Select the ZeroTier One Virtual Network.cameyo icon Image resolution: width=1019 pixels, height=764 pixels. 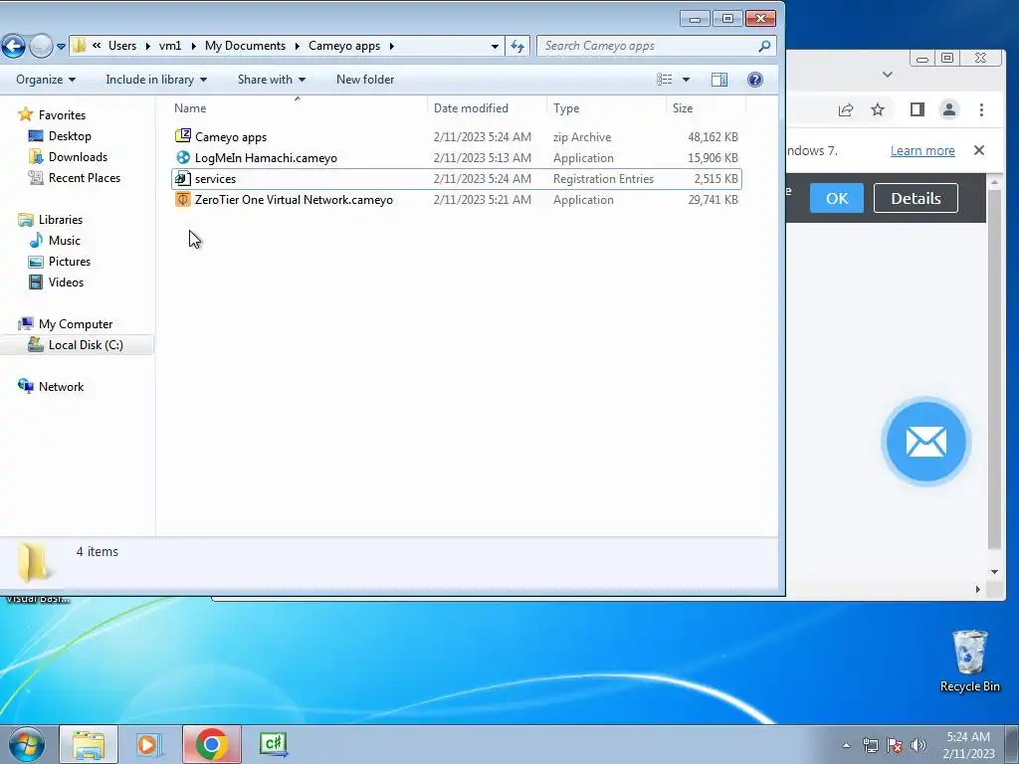point(183,199)
